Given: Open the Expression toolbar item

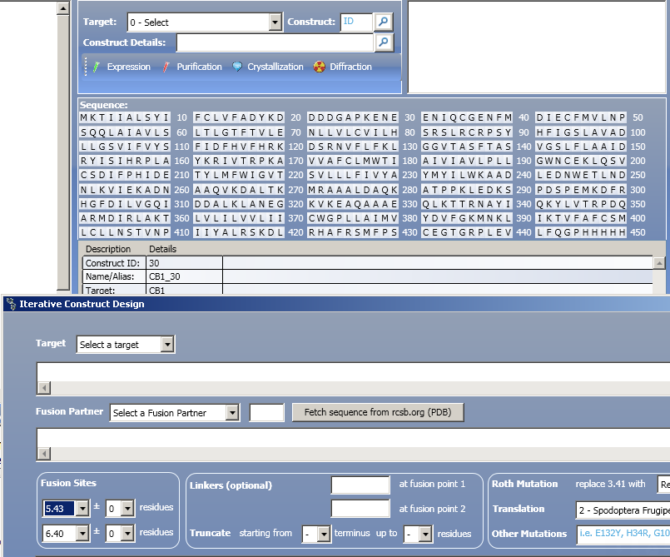Looking at the screenshot, I should pos(122,67).
